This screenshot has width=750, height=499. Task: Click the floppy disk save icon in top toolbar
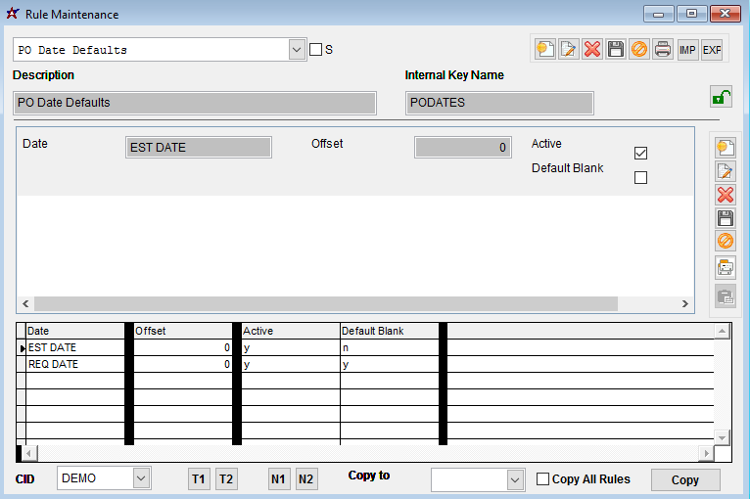[x=616, y=49]
